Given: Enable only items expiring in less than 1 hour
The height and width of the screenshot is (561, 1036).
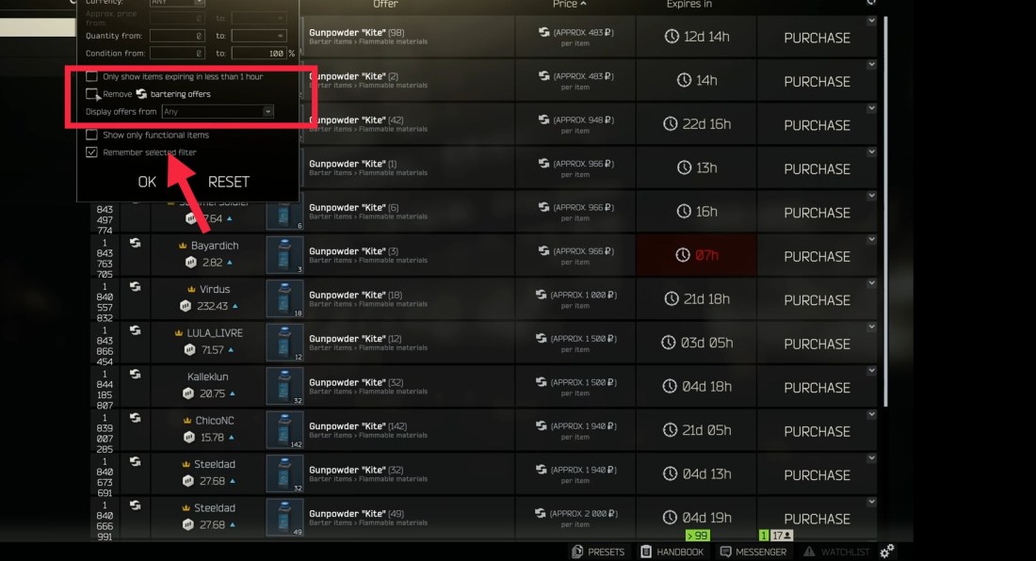Looking at the screenshot, I should coord(92,76).
